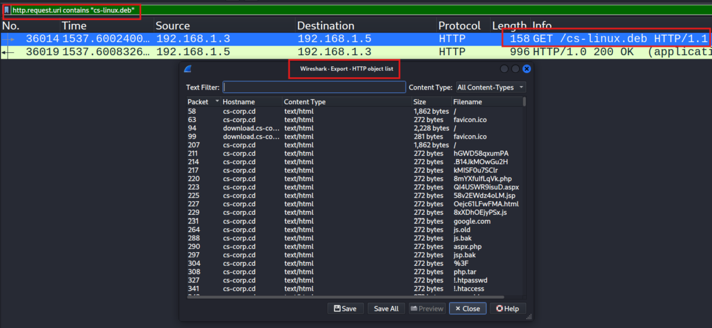Viewport: 712px width, 328px height.
Task: Select the Oejc61LFwFMA.html file row
Action: pos(354,204)
